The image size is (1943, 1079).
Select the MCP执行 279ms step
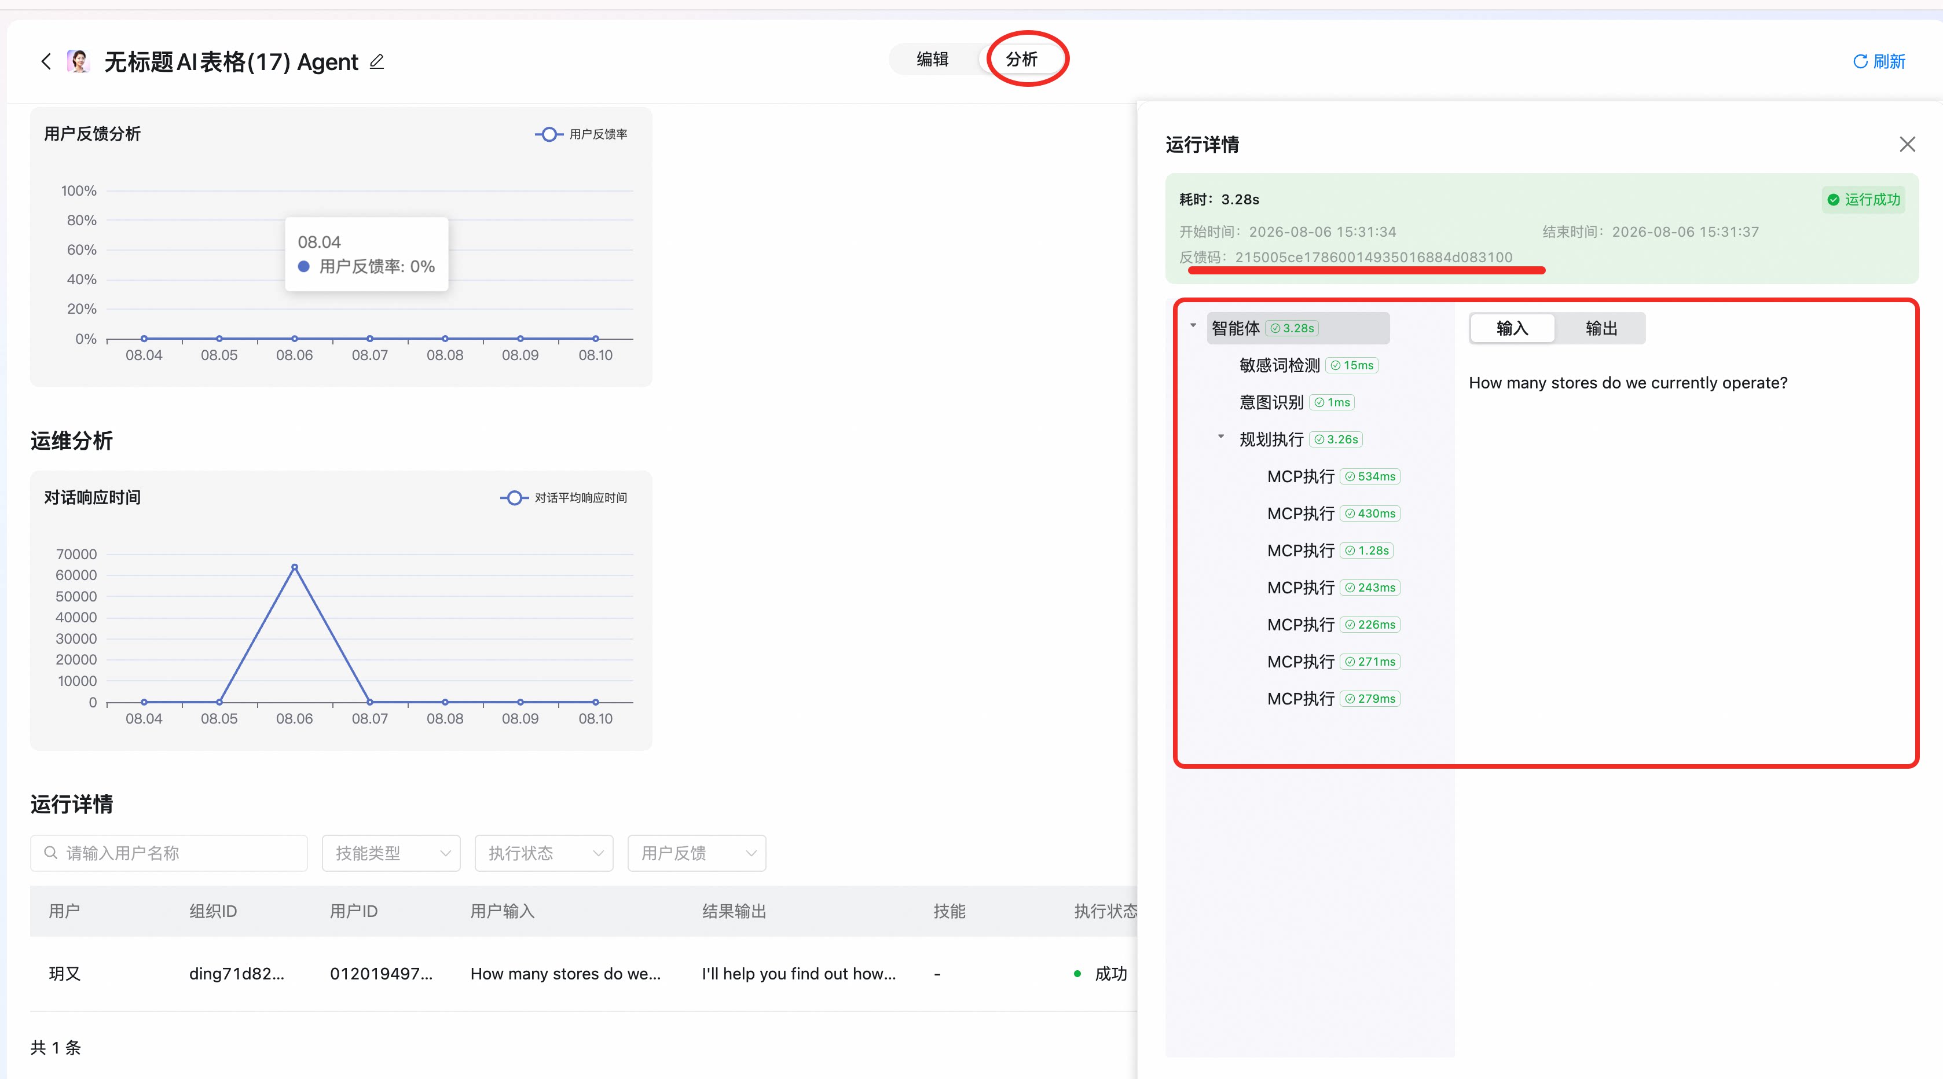pos(1333,698)
